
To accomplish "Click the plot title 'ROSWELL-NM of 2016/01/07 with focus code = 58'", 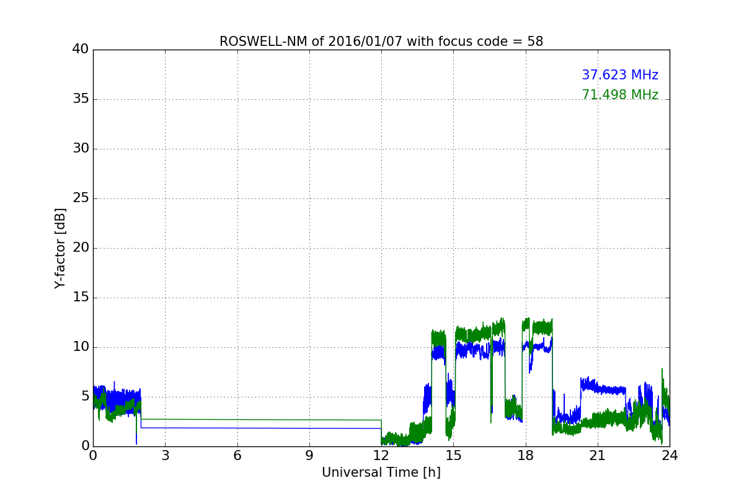I will pos(381,42).
